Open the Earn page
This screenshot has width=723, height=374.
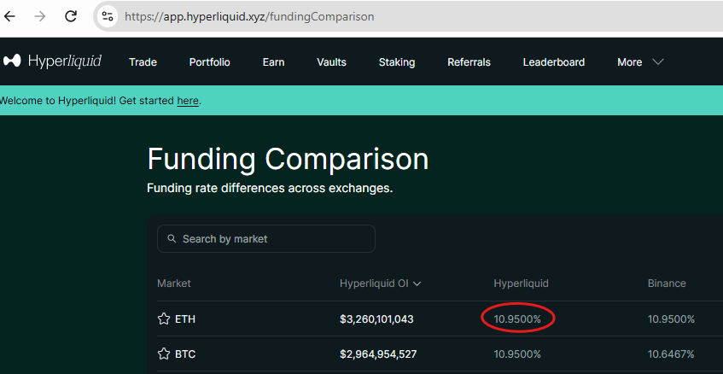[273, 61]
